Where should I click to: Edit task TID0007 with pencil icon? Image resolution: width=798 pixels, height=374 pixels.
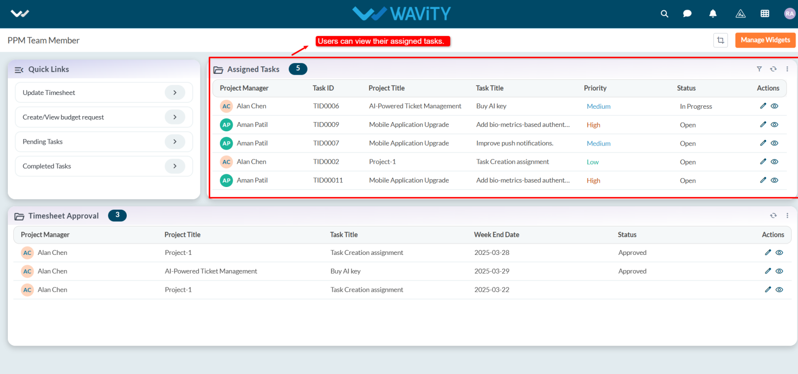(763, 143)
